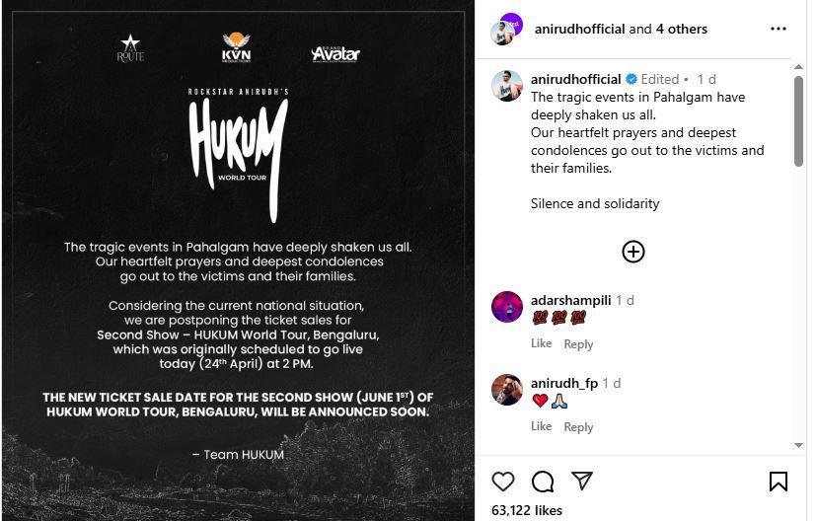The height and width of the screenshot is (521, 817).
Task: Open the '4 others' collaborators list
Action: point(681,30)
